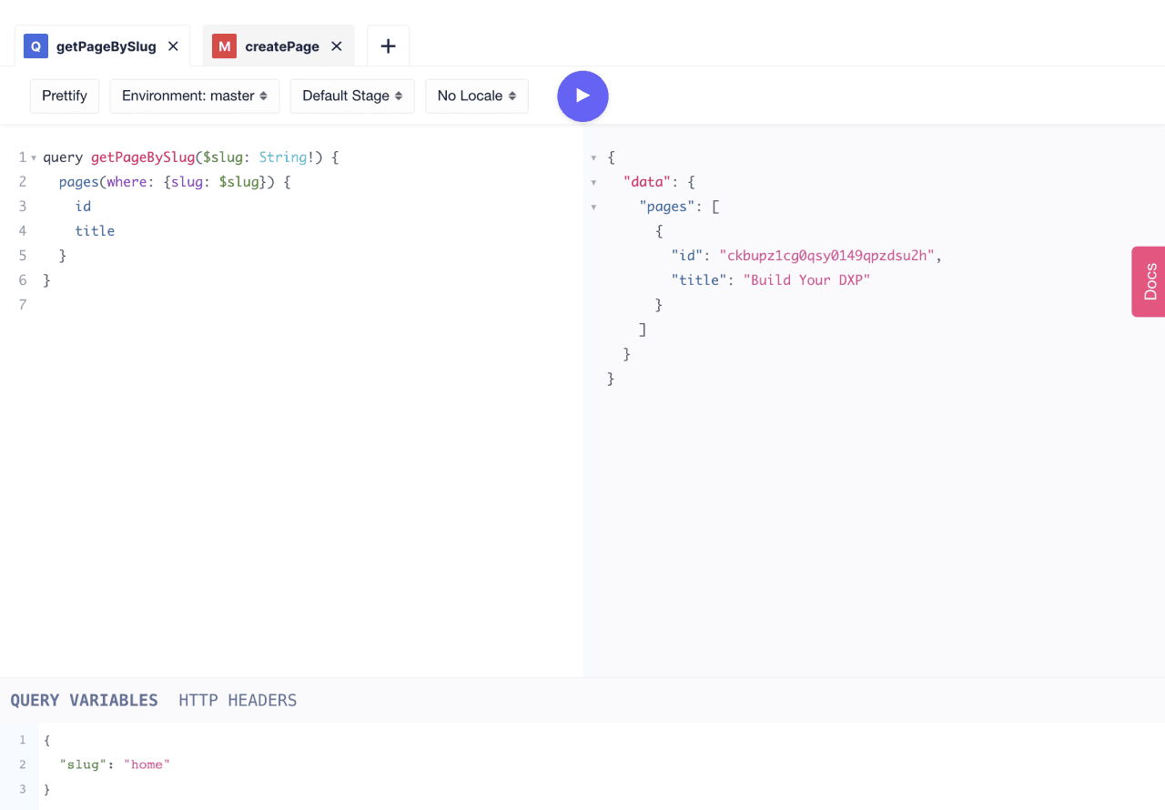Click the "home" slug value in variables
Image resolution: width=1165 pixels, height=810 pixels.
pos(147,764)
